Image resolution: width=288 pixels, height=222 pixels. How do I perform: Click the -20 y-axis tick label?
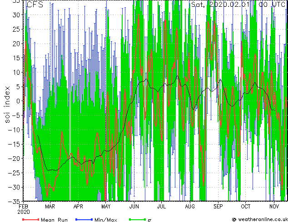click(x=13, y=159)
